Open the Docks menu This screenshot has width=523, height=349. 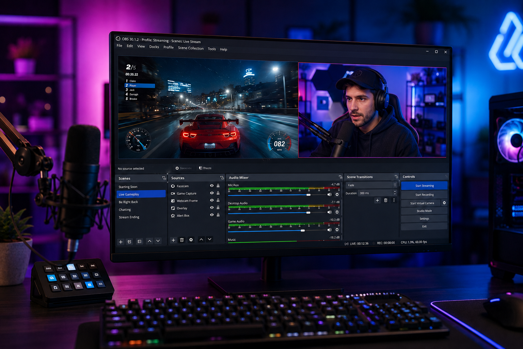[x=154, y=47]
